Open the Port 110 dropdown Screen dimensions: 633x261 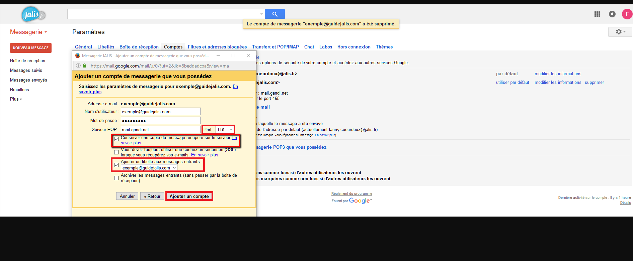(225, 130)
